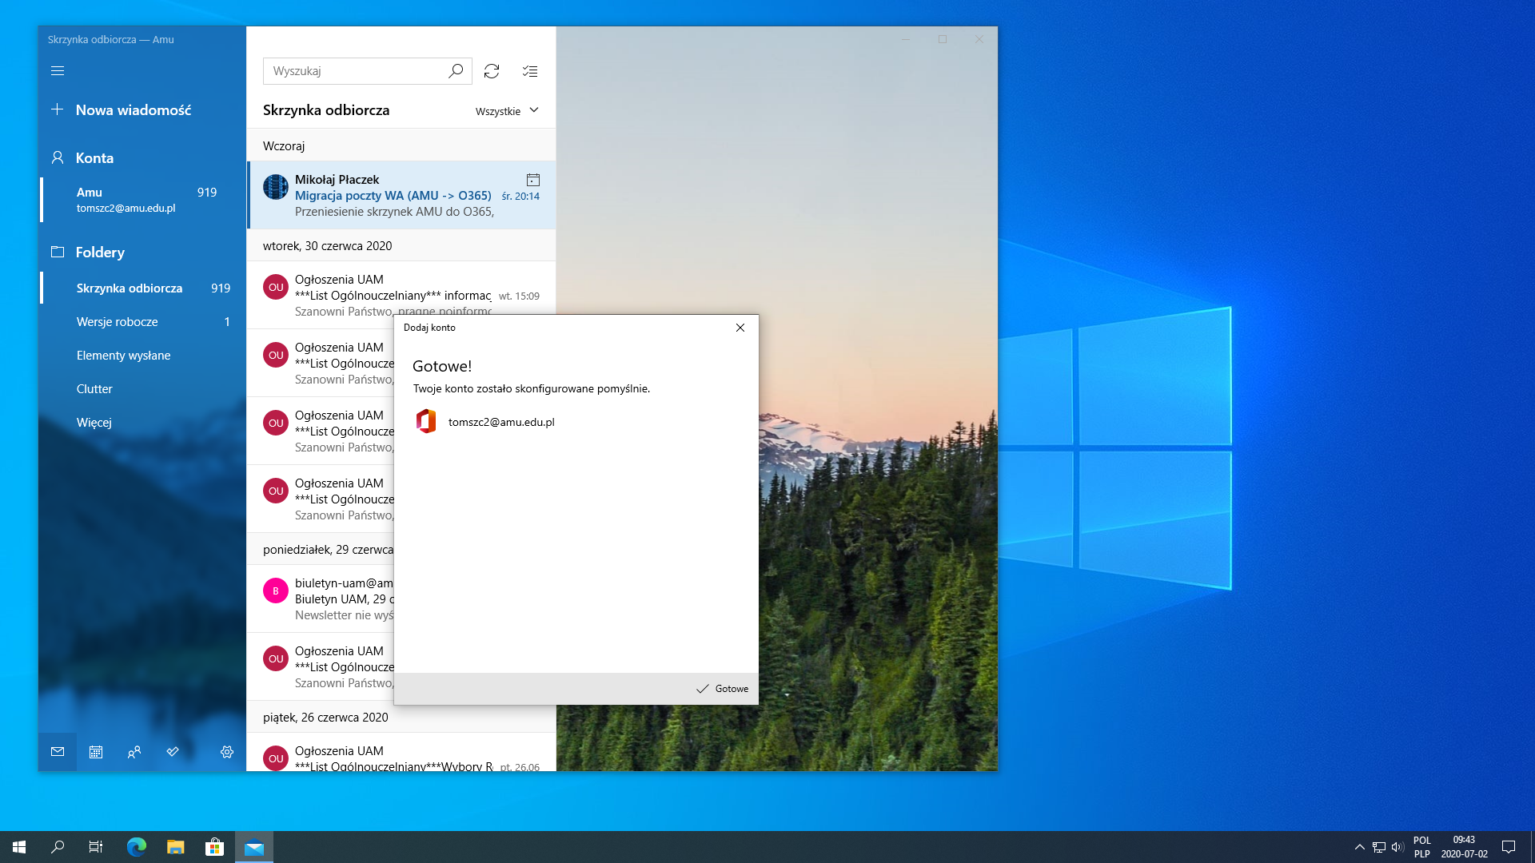1535x863 pixels.
Task: Switch to Calendar app icon
Action: point(96,752)
